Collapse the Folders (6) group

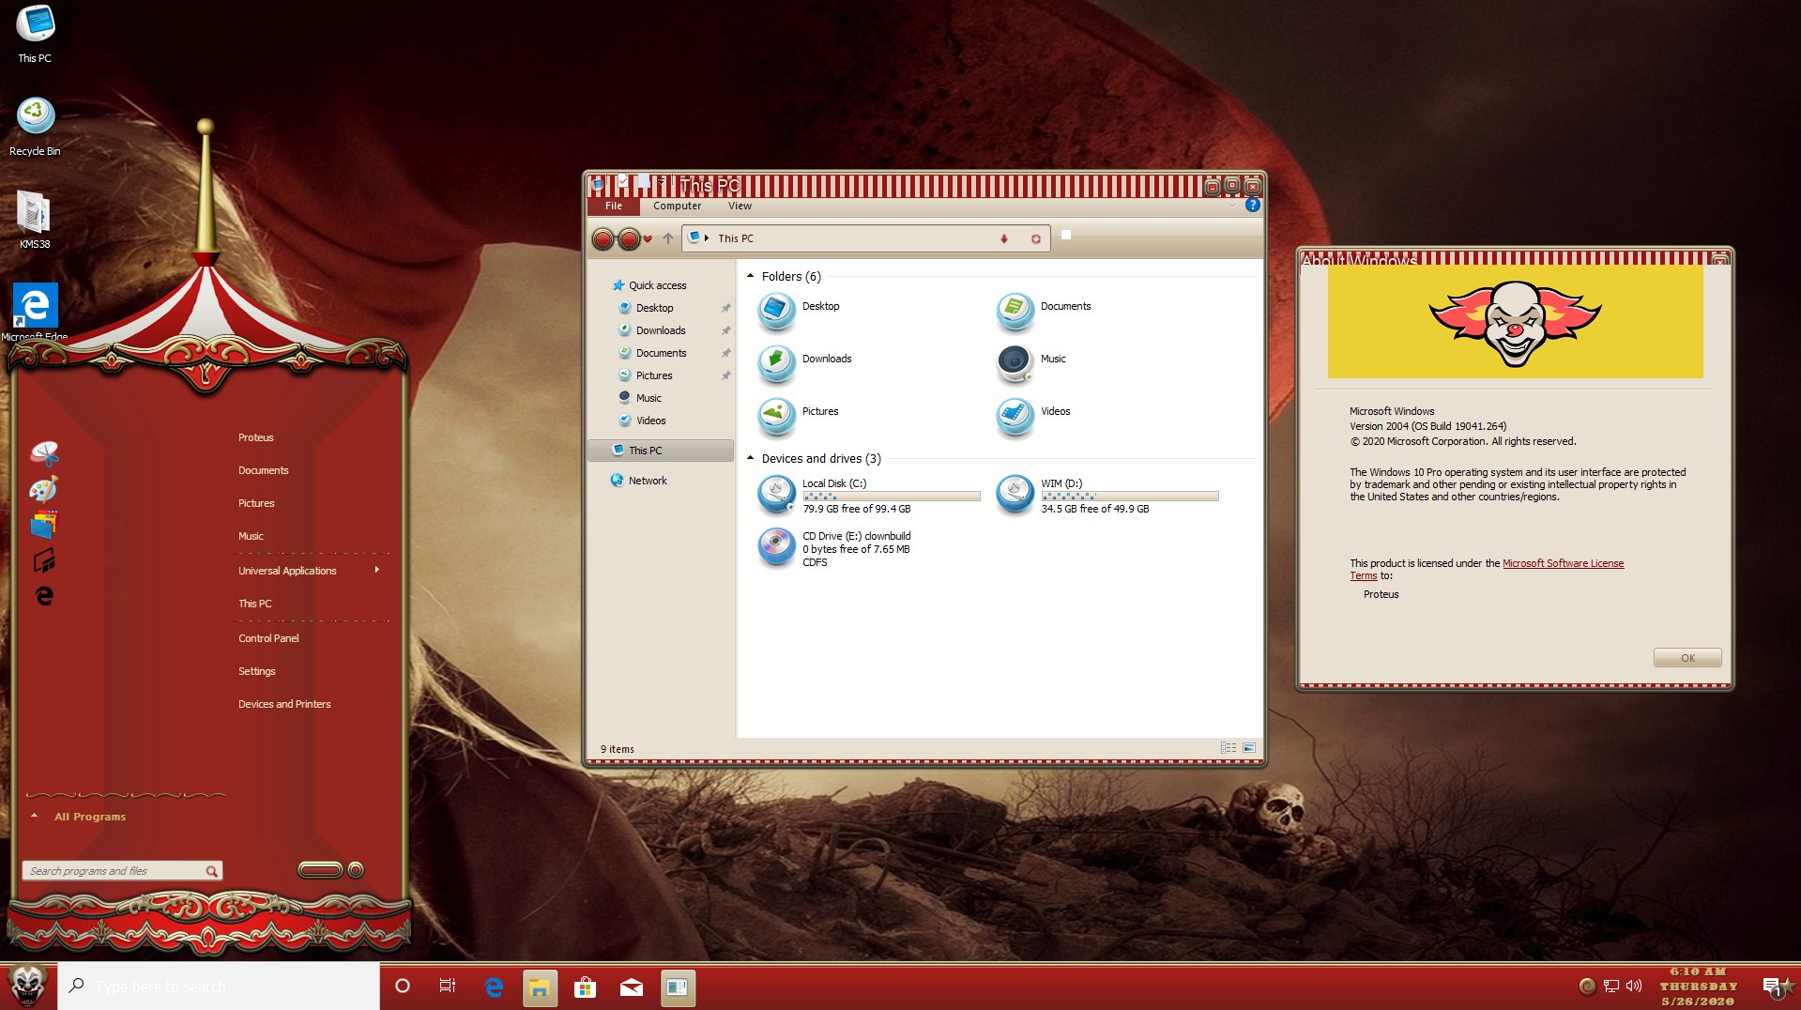click(x=750, y=276)
